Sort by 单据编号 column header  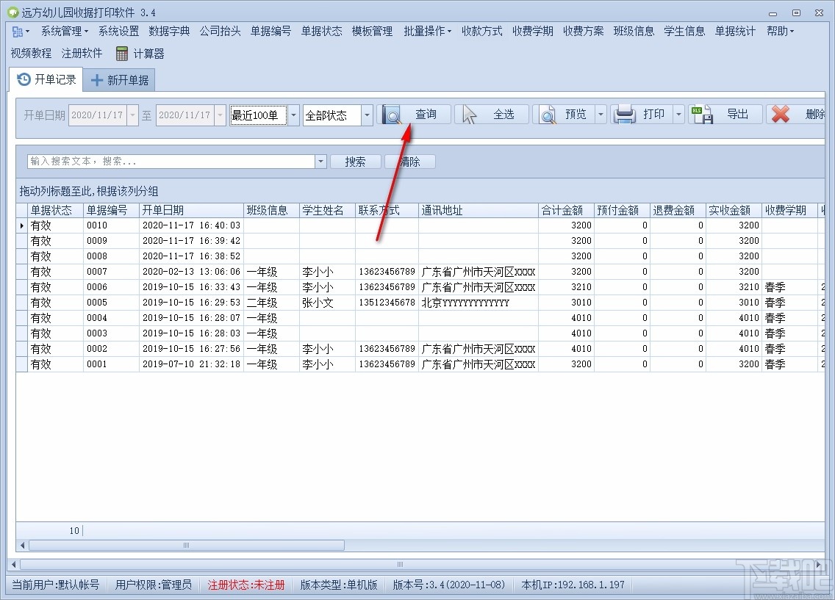coord(111,210)
